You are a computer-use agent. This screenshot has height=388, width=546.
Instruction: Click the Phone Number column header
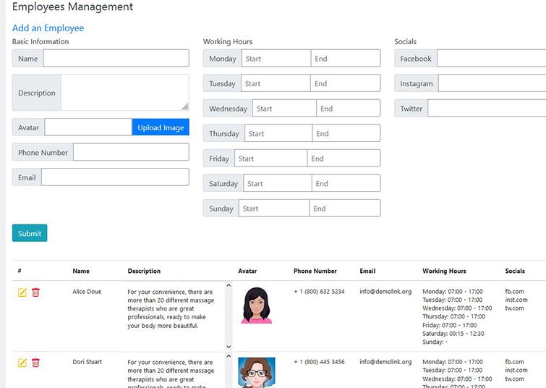pos(315,271)
